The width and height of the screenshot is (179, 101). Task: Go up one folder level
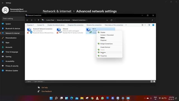point(39,20)
